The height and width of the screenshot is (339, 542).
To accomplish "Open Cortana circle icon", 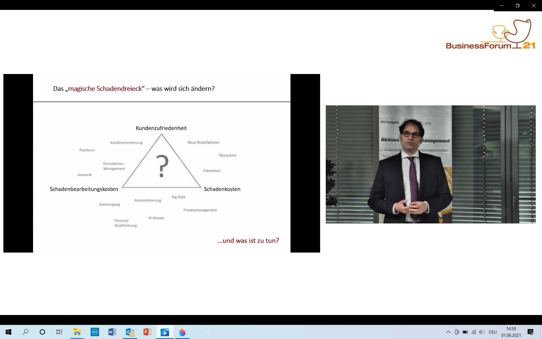I will pyautogui.click(x=42, y=332).
